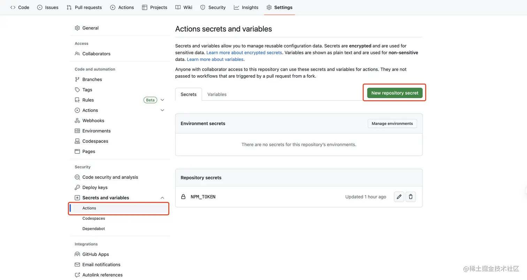Viewport: 527px width, 280px height.
Task: Open the Insights repository tab
Action: pyautogui.click(x=246, y=7)
